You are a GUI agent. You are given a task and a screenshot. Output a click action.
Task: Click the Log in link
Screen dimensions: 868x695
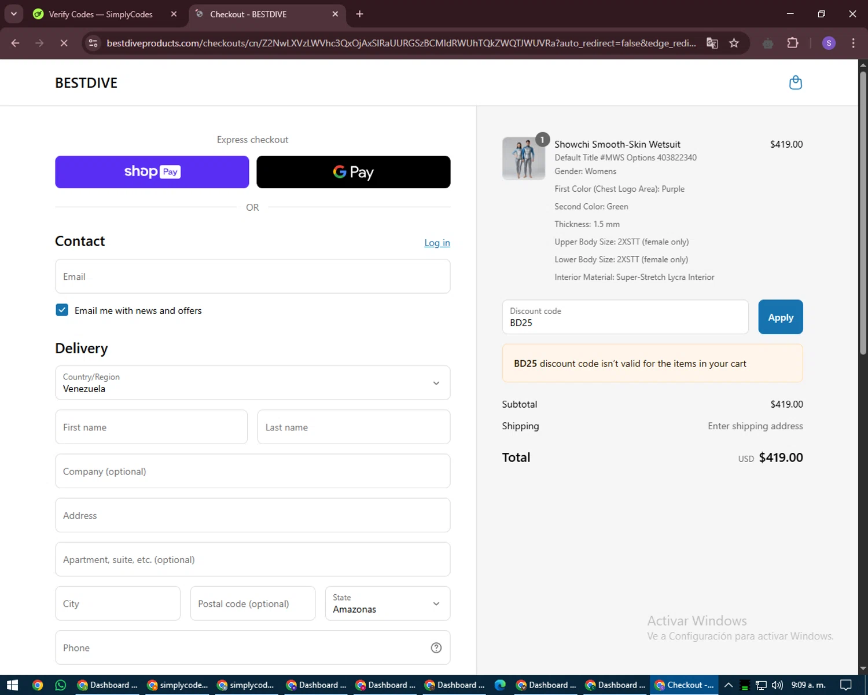pos(437,243)
